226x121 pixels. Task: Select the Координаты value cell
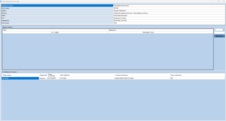[x=169, y=21]
